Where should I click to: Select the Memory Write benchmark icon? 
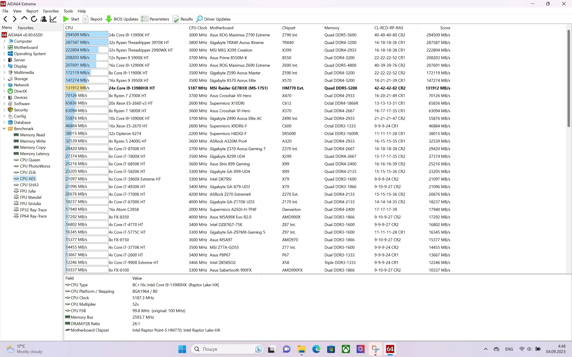[x=16, y=141]
